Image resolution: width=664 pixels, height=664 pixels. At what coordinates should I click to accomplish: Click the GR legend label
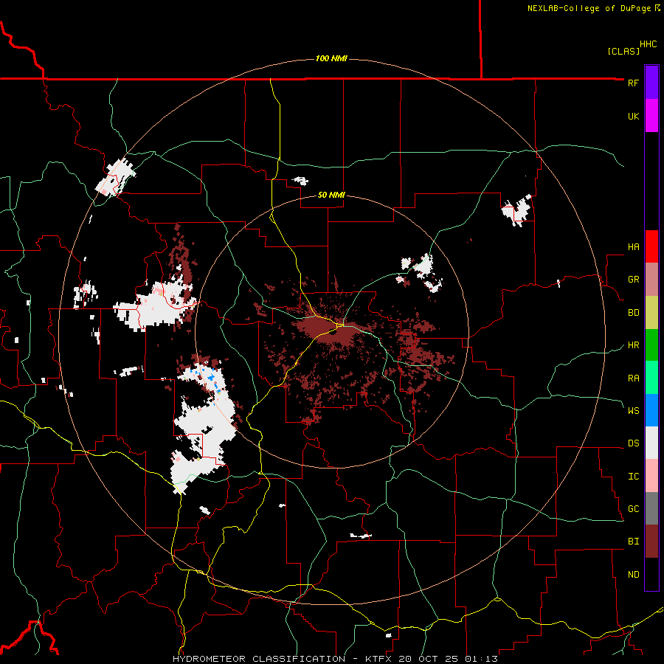(633, 280)
